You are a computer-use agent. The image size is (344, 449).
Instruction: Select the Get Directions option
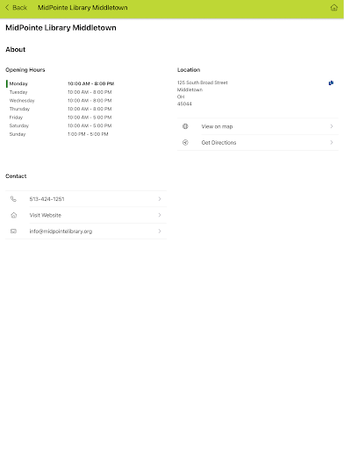point(258,142)
